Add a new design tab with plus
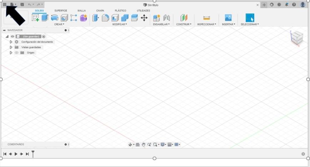This screenshot has height=167, width=310. click(264, 5)
